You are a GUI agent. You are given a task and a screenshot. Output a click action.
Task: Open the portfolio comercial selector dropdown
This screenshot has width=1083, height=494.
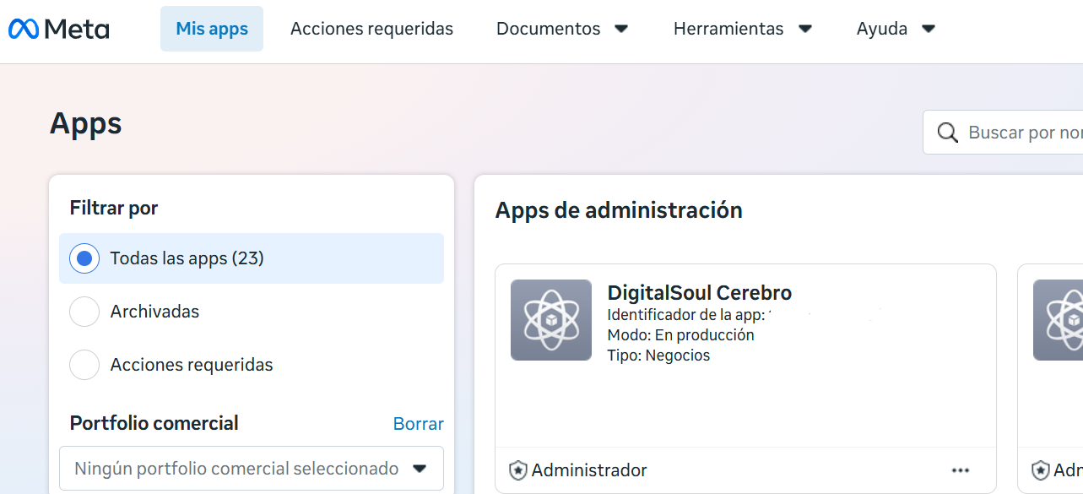click(252, 468)
